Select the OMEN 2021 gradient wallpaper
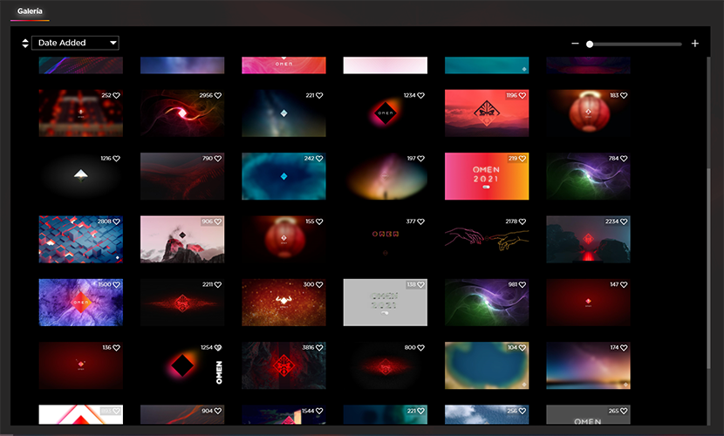The image size is (724, 436). click(x=487, y=176)
